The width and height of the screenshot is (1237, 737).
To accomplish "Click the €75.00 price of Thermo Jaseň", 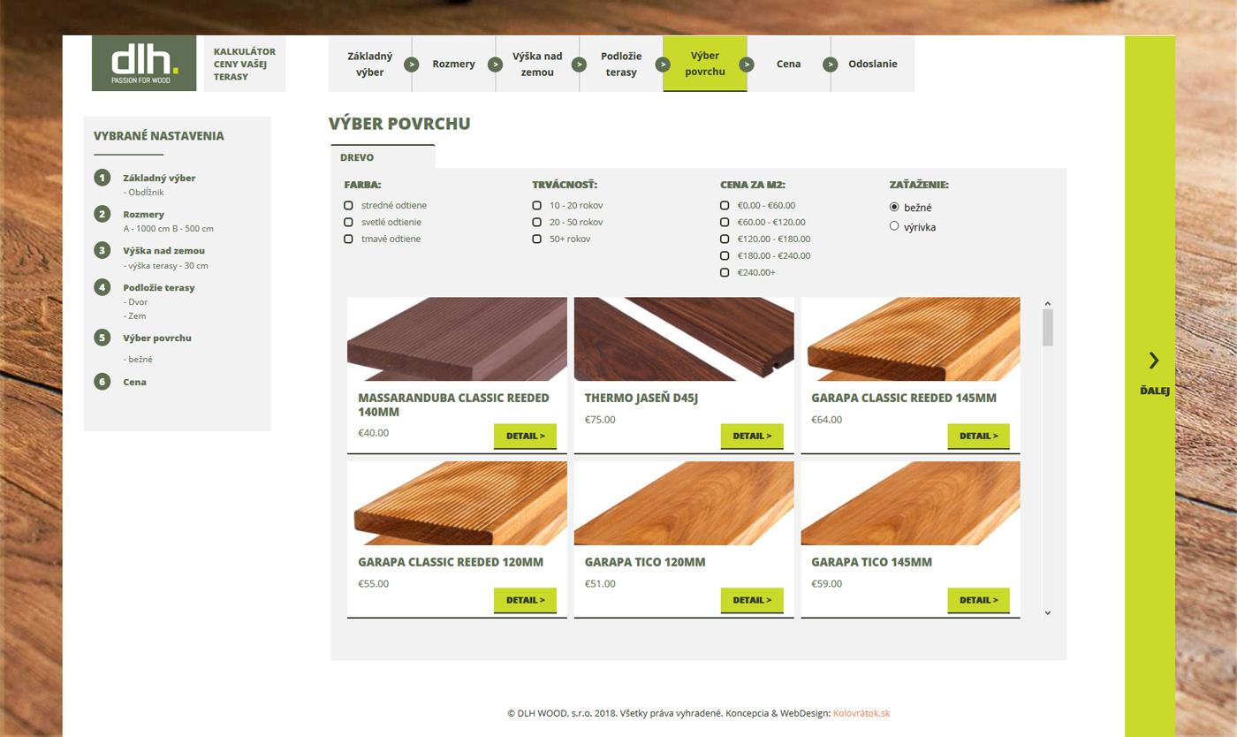I will coord(600,420).
